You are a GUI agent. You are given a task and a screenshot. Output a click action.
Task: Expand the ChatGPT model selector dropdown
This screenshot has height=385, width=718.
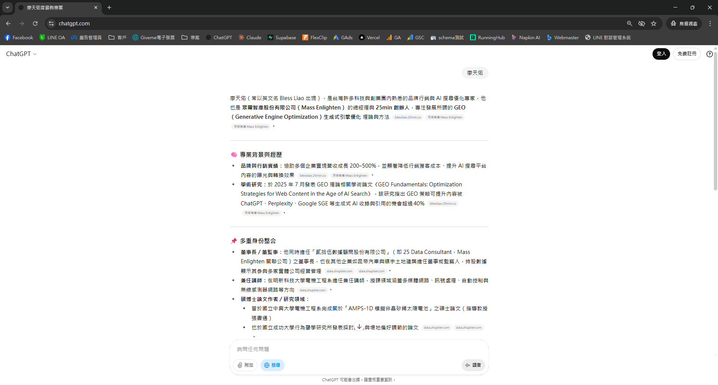21,54
